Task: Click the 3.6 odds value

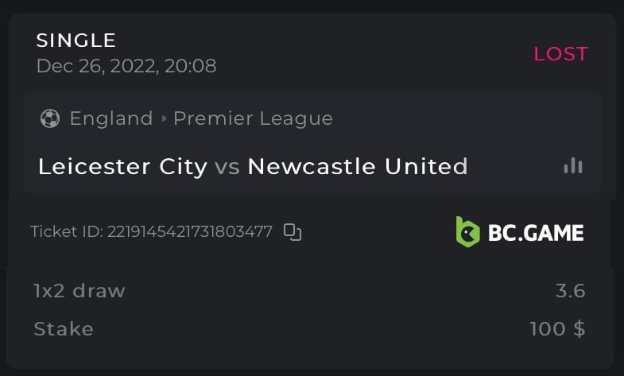Action: (570, 291)
